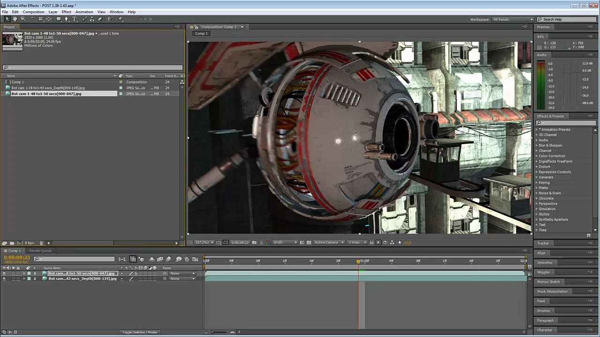Click the Project panel search field
Image resolution: width=600 pixels, height=337 pixels.
[x=92, y=67]
